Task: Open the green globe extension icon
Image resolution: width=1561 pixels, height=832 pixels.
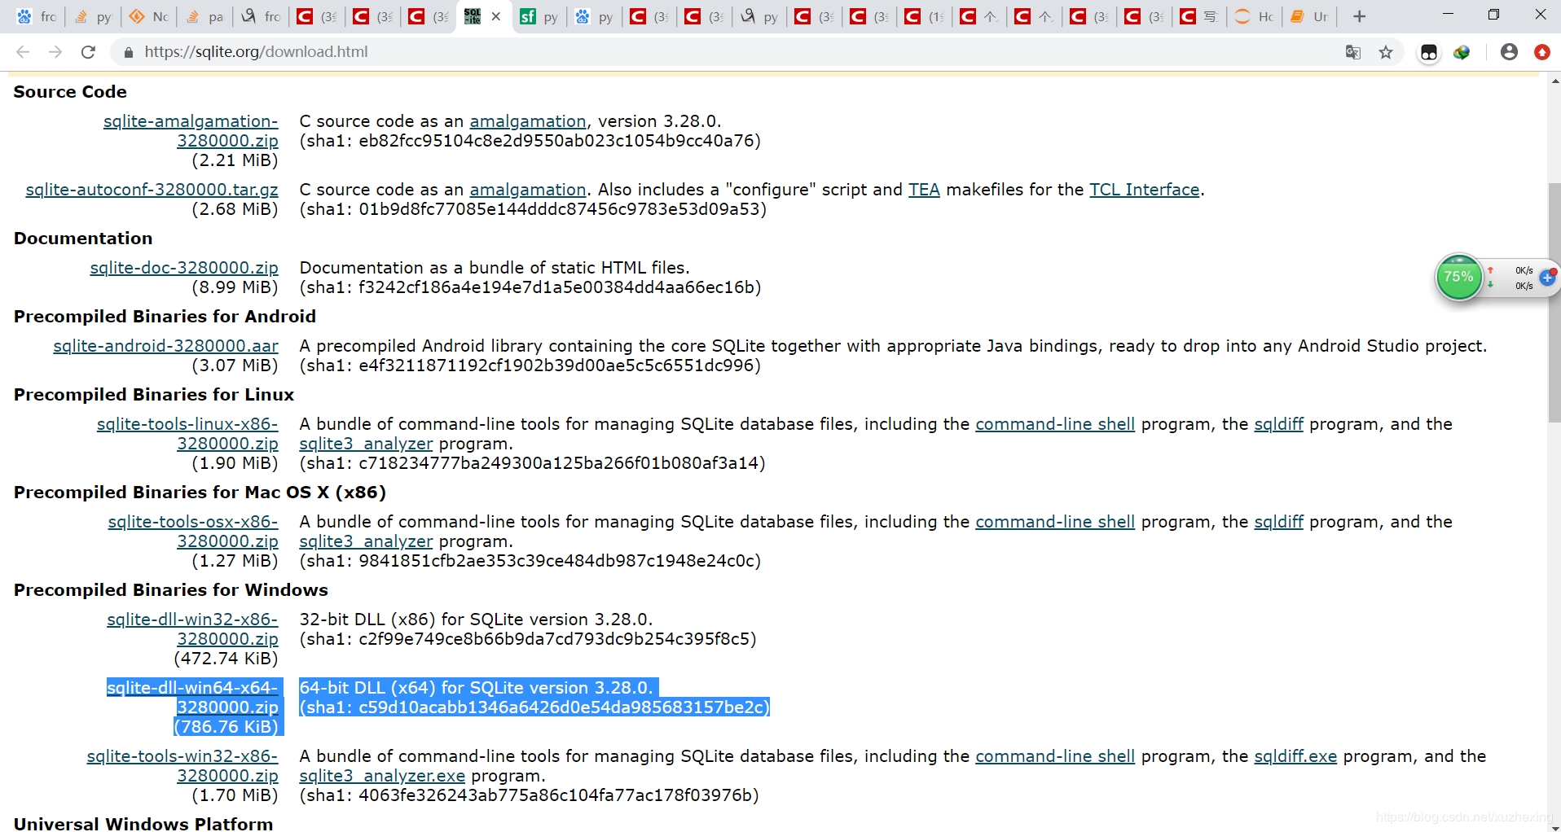Action: [1462, 52]
